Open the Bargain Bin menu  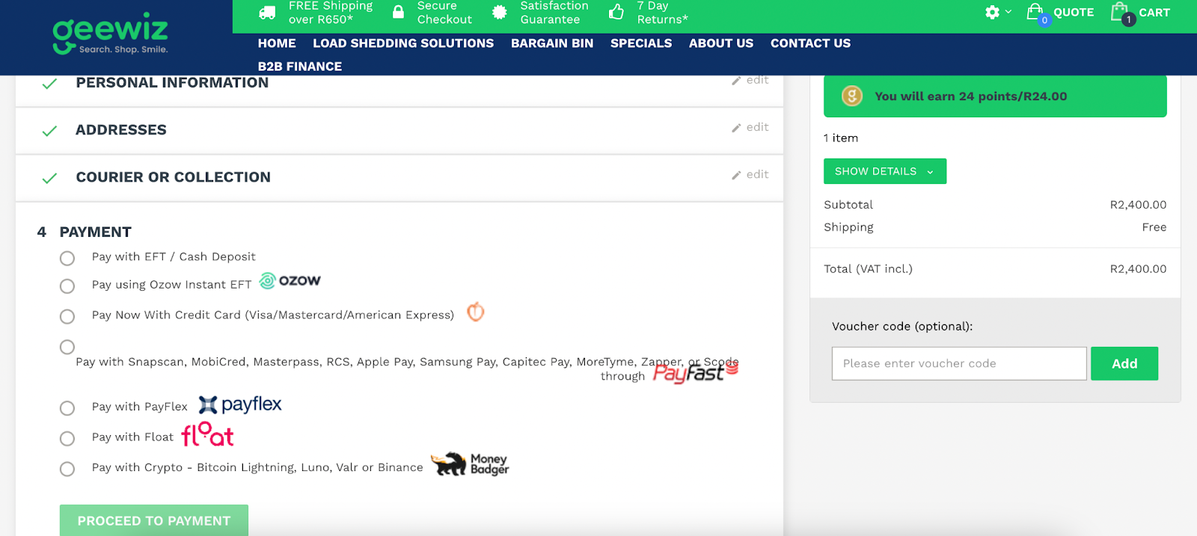[x=552, y=43]
